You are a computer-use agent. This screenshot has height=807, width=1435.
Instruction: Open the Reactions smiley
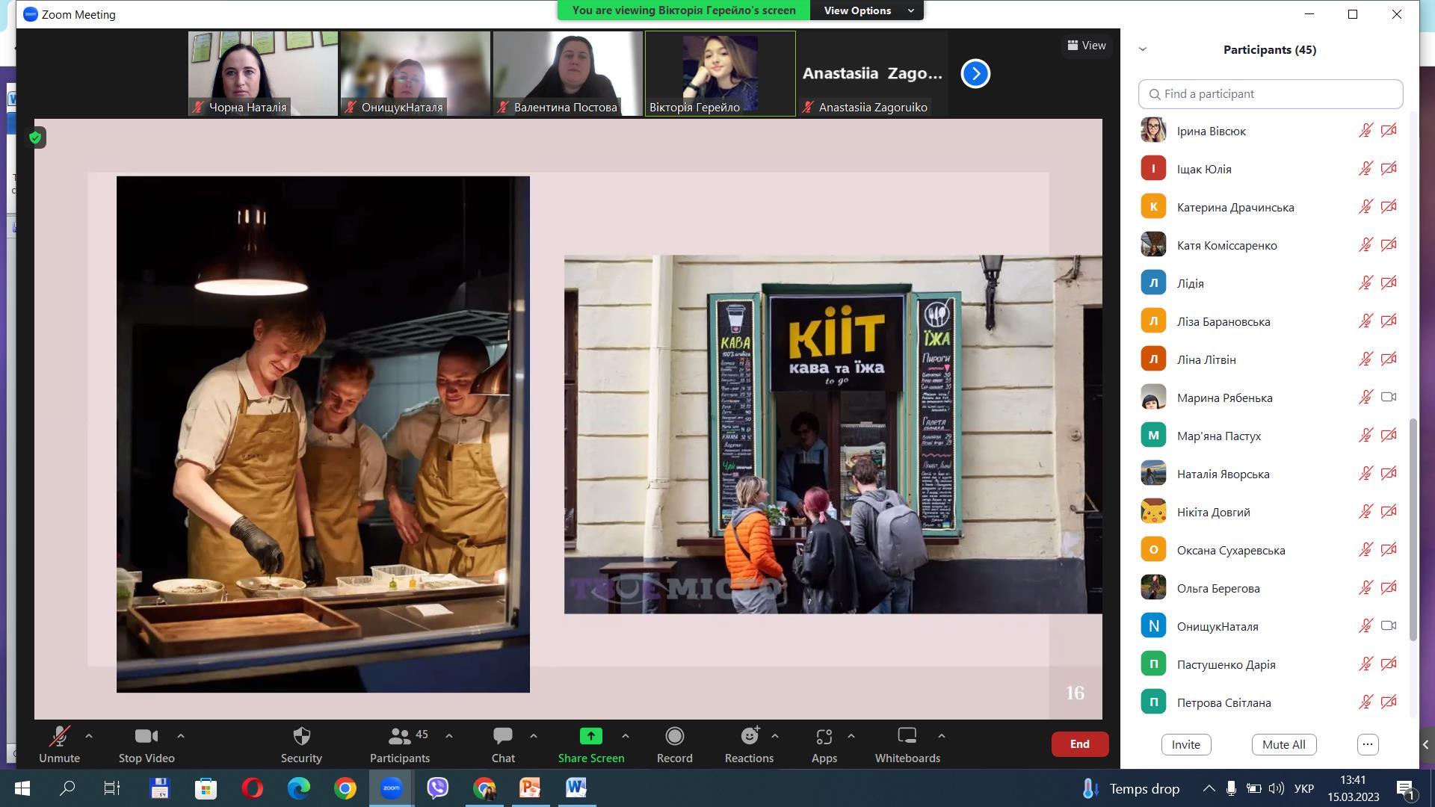749,737
